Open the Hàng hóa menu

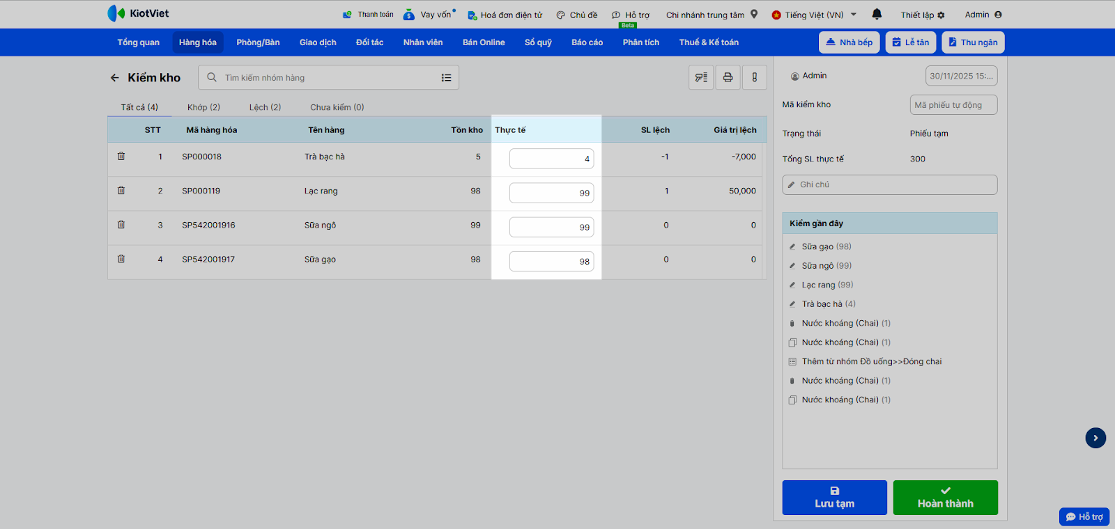pos(198,42)
